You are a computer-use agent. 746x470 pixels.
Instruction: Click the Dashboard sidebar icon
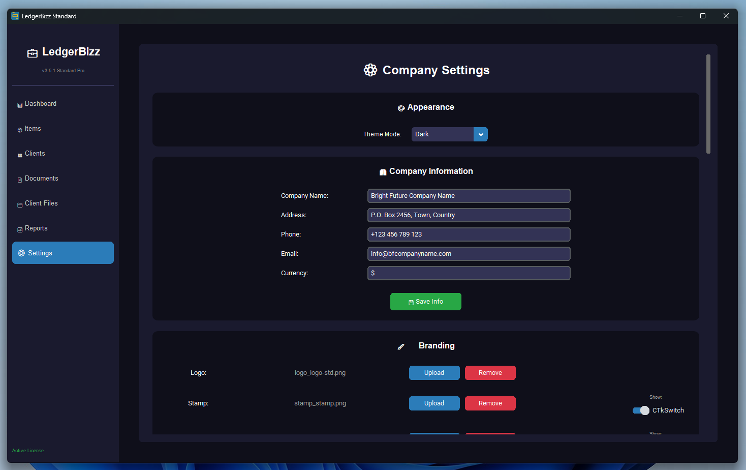point(20,105)
